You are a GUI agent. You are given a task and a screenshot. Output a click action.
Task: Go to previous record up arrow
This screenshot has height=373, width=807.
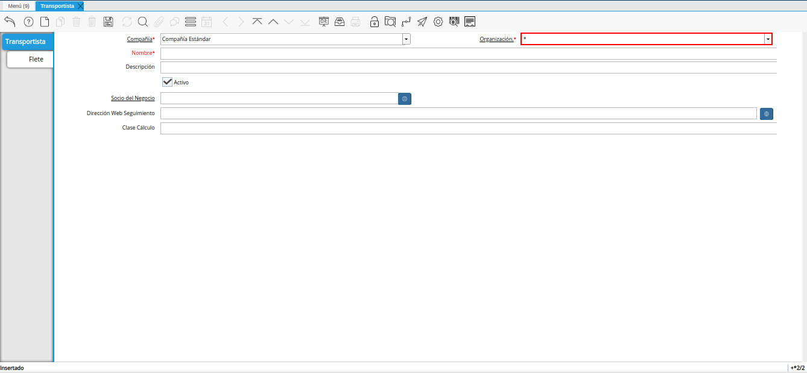[273, 22]
